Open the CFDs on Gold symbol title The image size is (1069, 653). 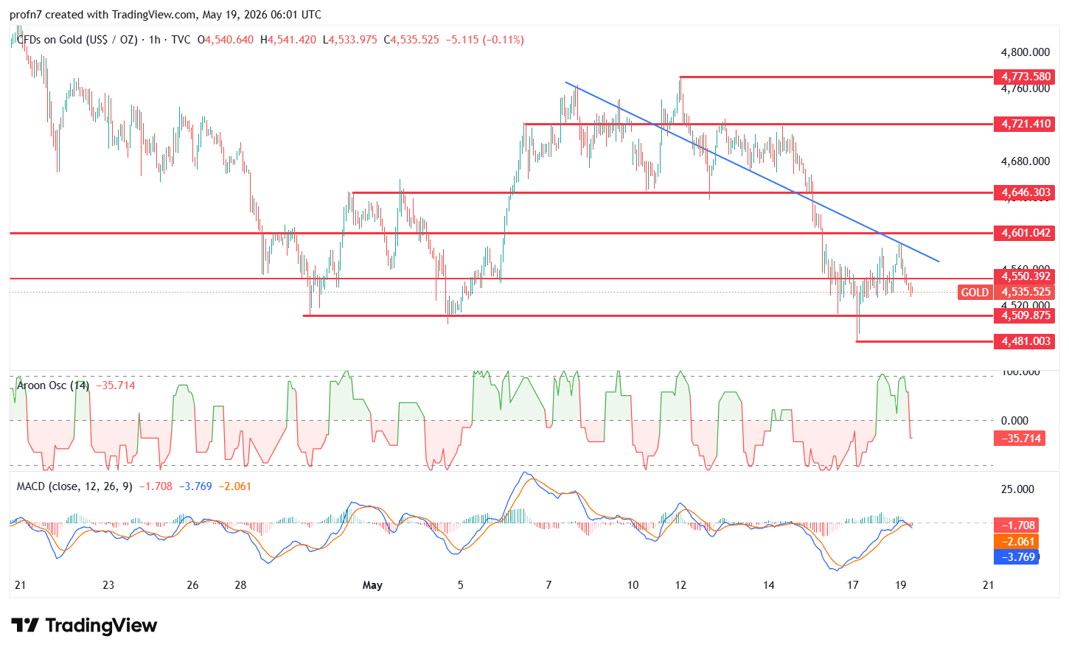click(x=77, y=40)
